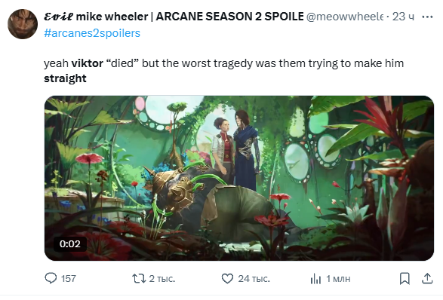Click the 157 replies count

(x=69, y=279)
